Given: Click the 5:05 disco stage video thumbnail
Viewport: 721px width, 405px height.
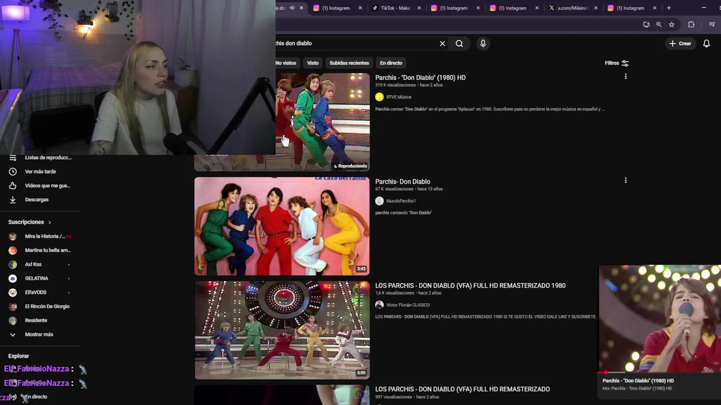Looking at the screenshot, I should (282, 330).
